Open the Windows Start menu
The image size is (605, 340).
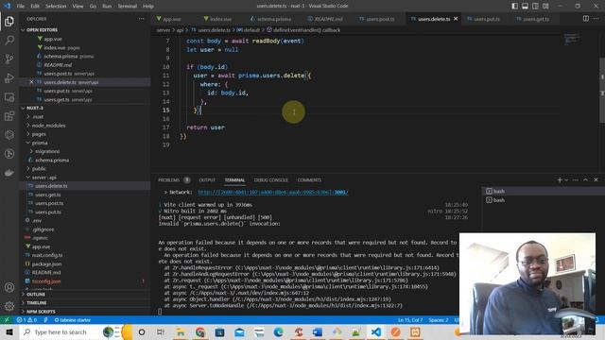click(x=9, y=331)
